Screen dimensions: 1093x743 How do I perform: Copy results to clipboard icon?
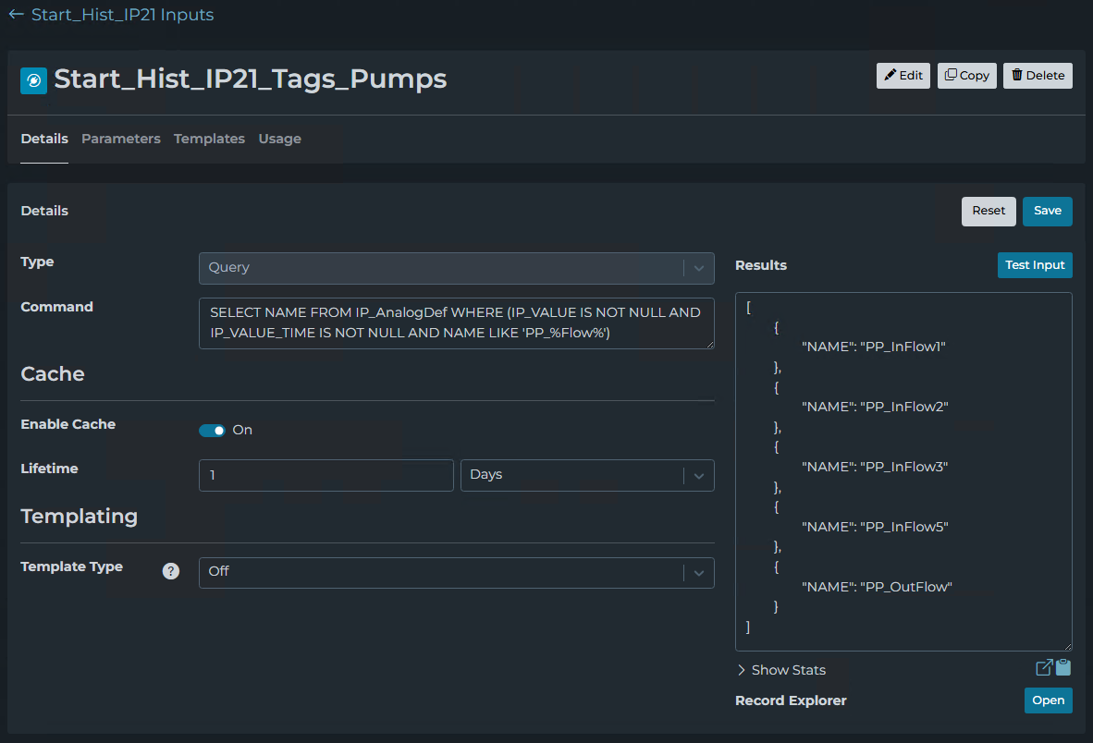pos(1063,668)
